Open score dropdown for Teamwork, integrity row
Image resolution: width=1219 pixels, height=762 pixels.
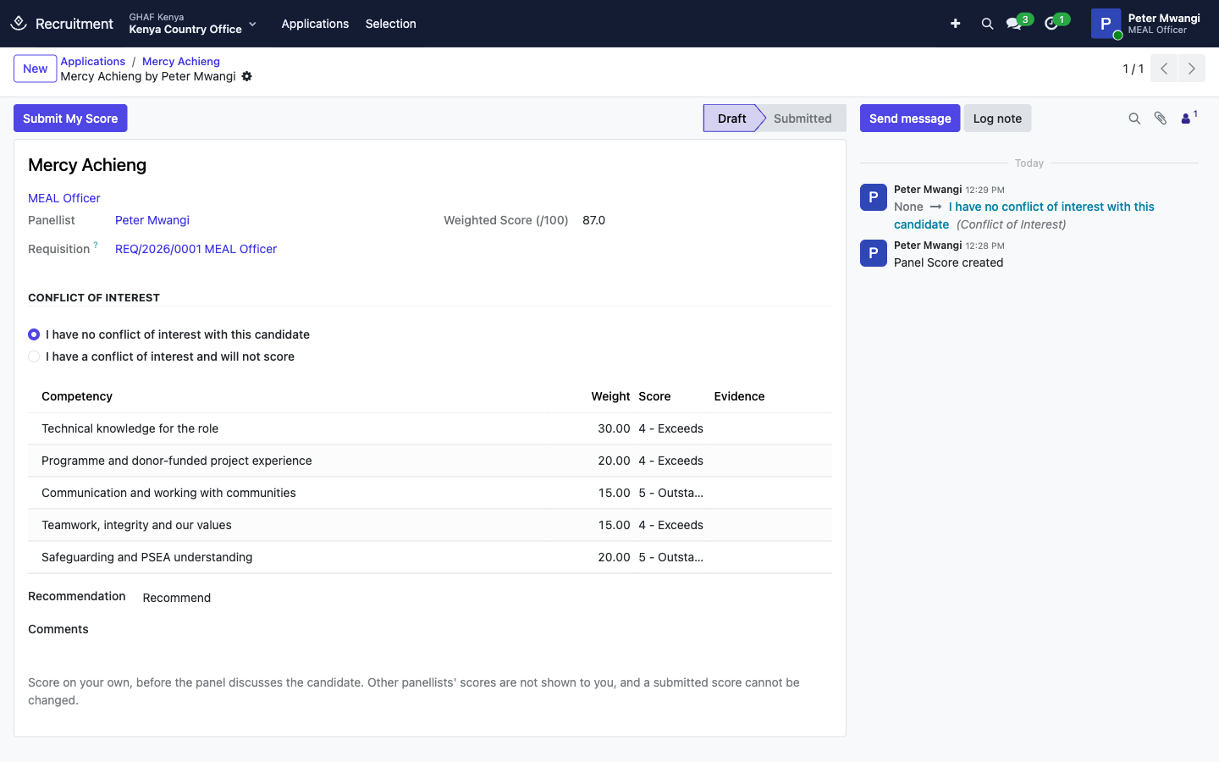(671, 525)
